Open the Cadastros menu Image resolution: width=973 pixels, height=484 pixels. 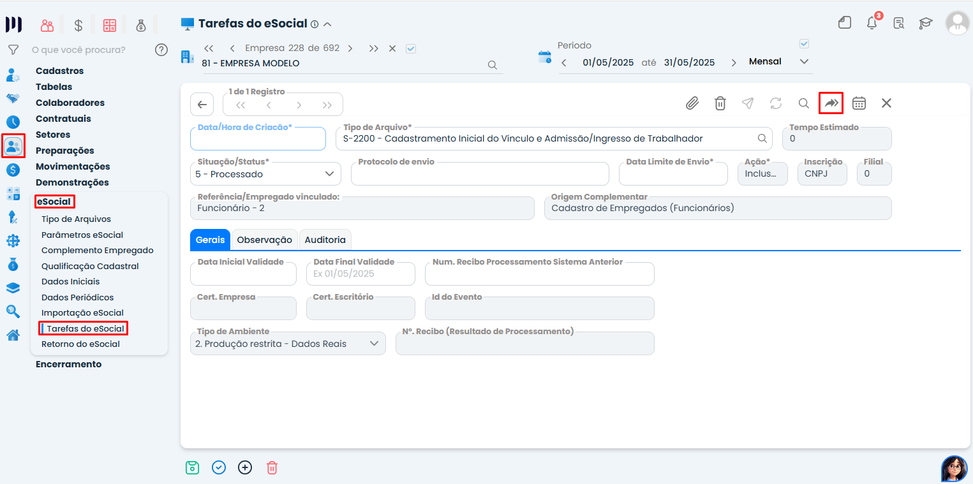(60, 71)
